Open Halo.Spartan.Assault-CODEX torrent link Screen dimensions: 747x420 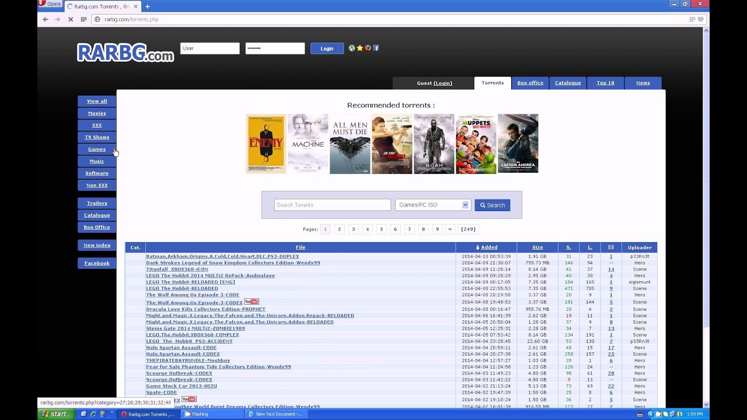pyautogui.click(x=183, y=354)
